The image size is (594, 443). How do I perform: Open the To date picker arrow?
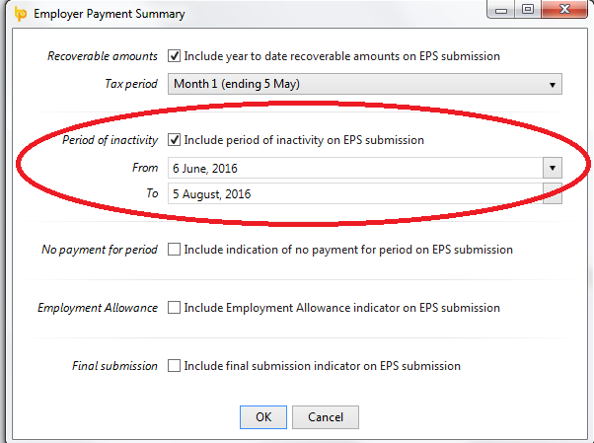553,193
